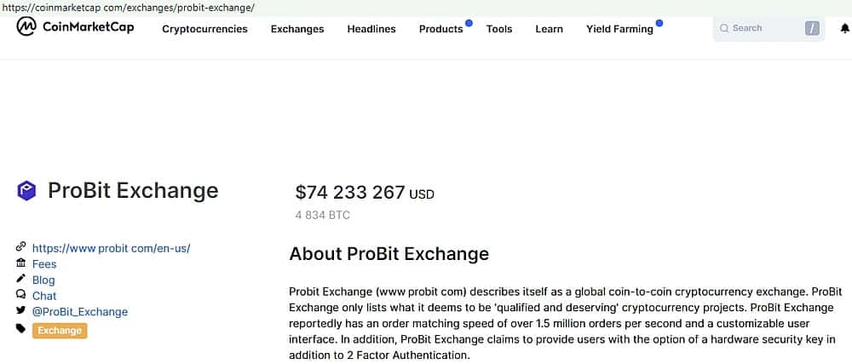This screenshot has width=852, height=364.
Task: Click the speech bubble icon beside Chat
Action: coord(20,295)
